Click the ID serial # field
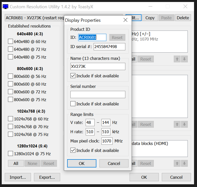This screenshot has height=187, width=197. coord(109,47)
